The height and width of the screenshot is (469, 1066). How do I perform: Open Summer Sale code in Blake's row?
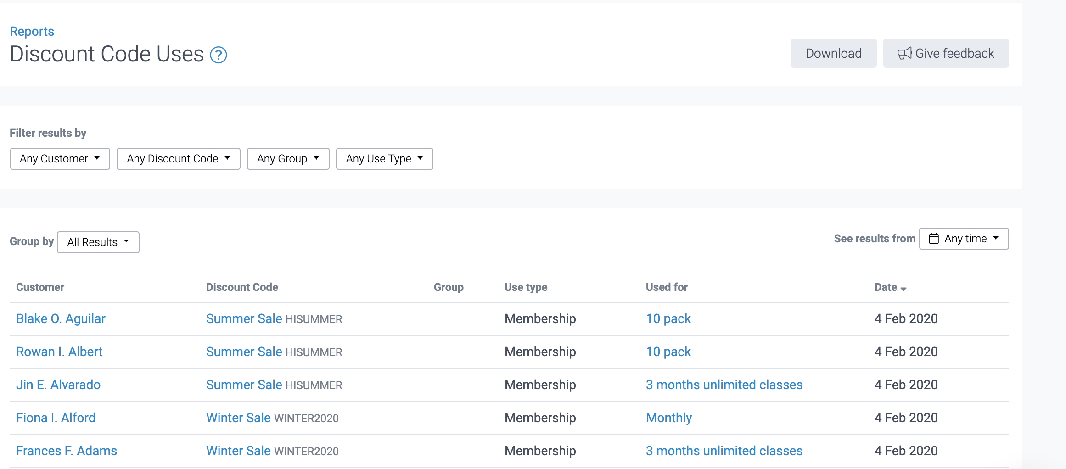(x=244, y=319)
